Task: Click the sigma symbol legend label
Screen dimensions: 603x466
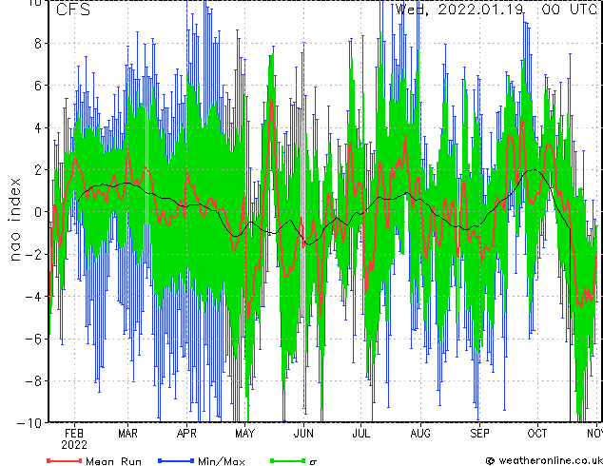Action: point(314,462)
